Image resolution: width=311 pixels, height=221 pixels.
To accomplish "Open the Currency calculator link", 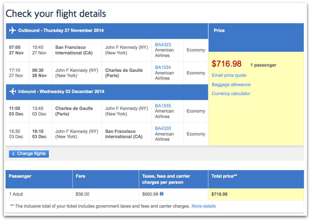I will point(231,94).
